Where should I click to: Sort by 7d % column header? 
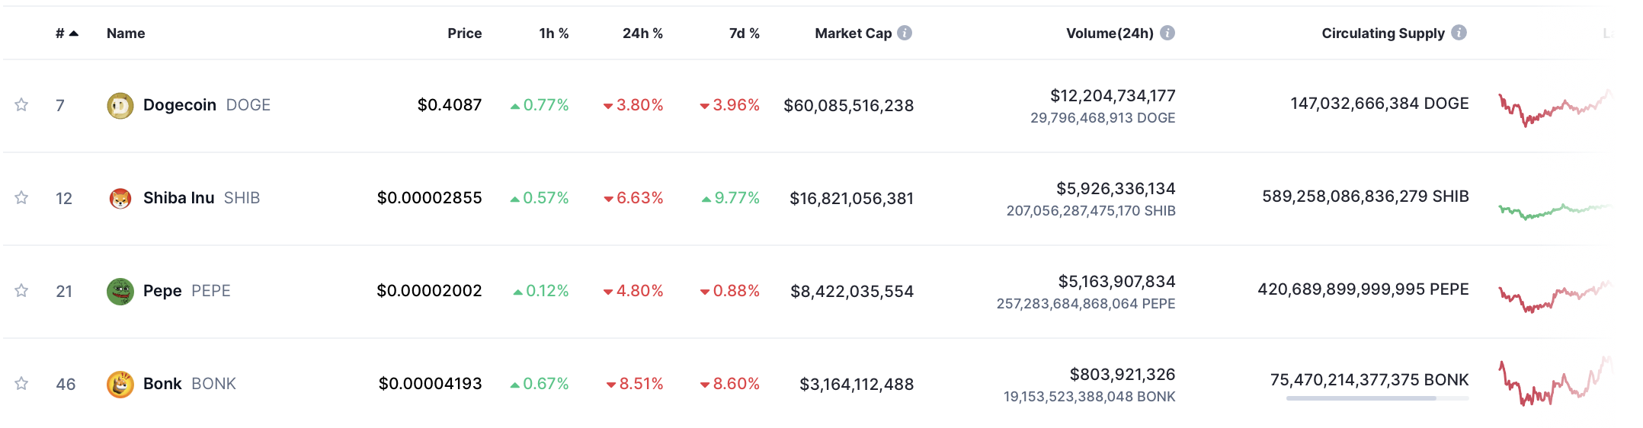[744, 34]
